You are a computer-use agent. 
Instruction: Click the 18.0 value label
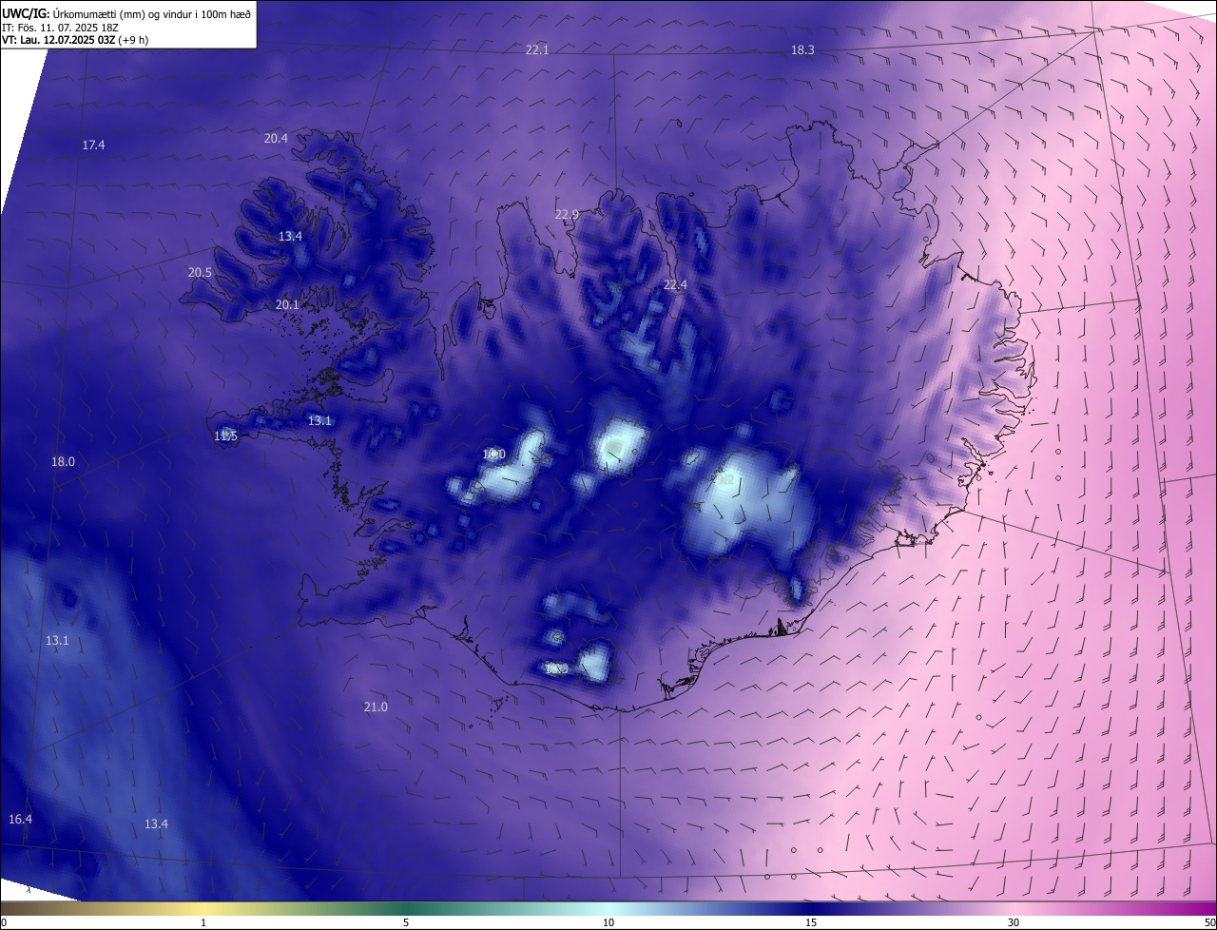[63, 461]
